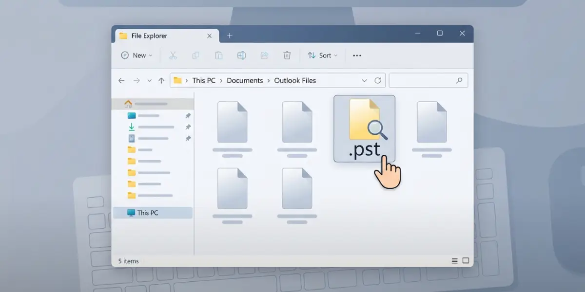
Task: Open the See more three-dots menu
Action: [x=357, y=55]
